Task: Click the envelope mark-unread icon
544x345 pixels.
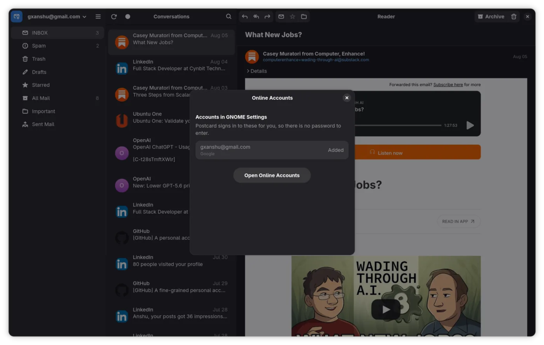Action: (281, 16)
